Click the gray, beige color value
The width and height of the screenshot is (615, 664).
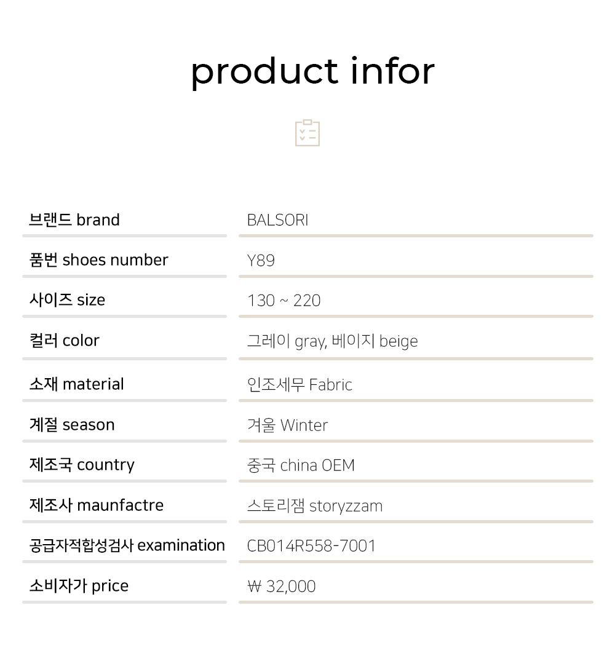click(x=332, y=341)
